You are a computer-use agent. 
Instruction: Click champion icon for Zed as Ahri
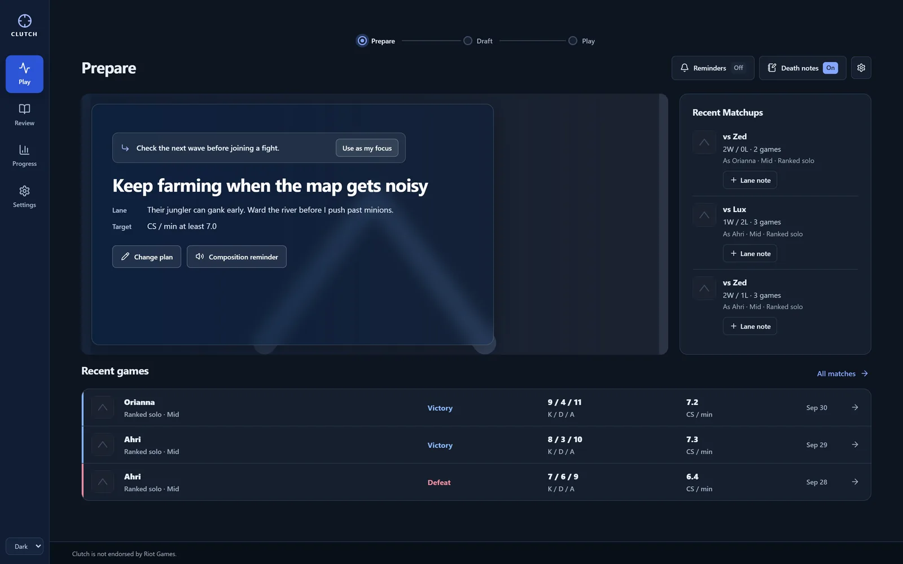[704, 288]
